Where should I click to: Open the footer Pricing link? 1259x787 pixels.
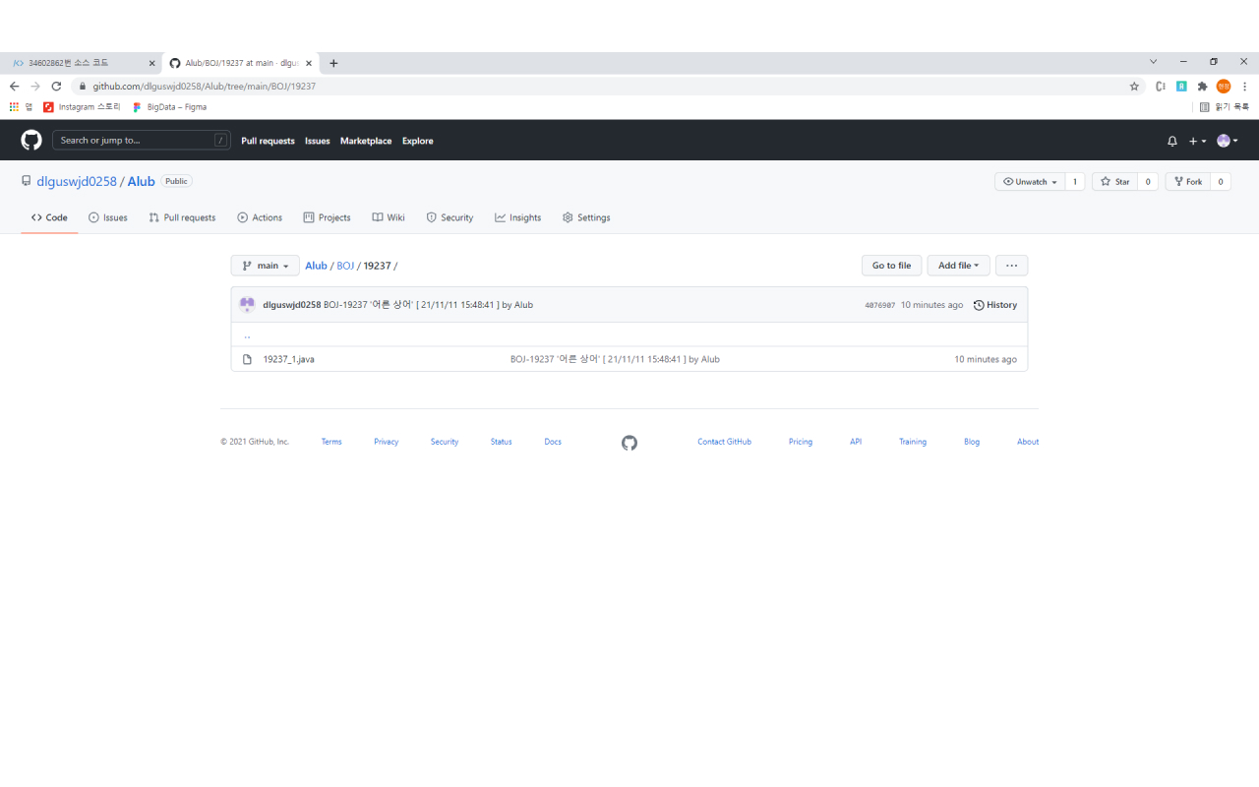click(801, 442)
